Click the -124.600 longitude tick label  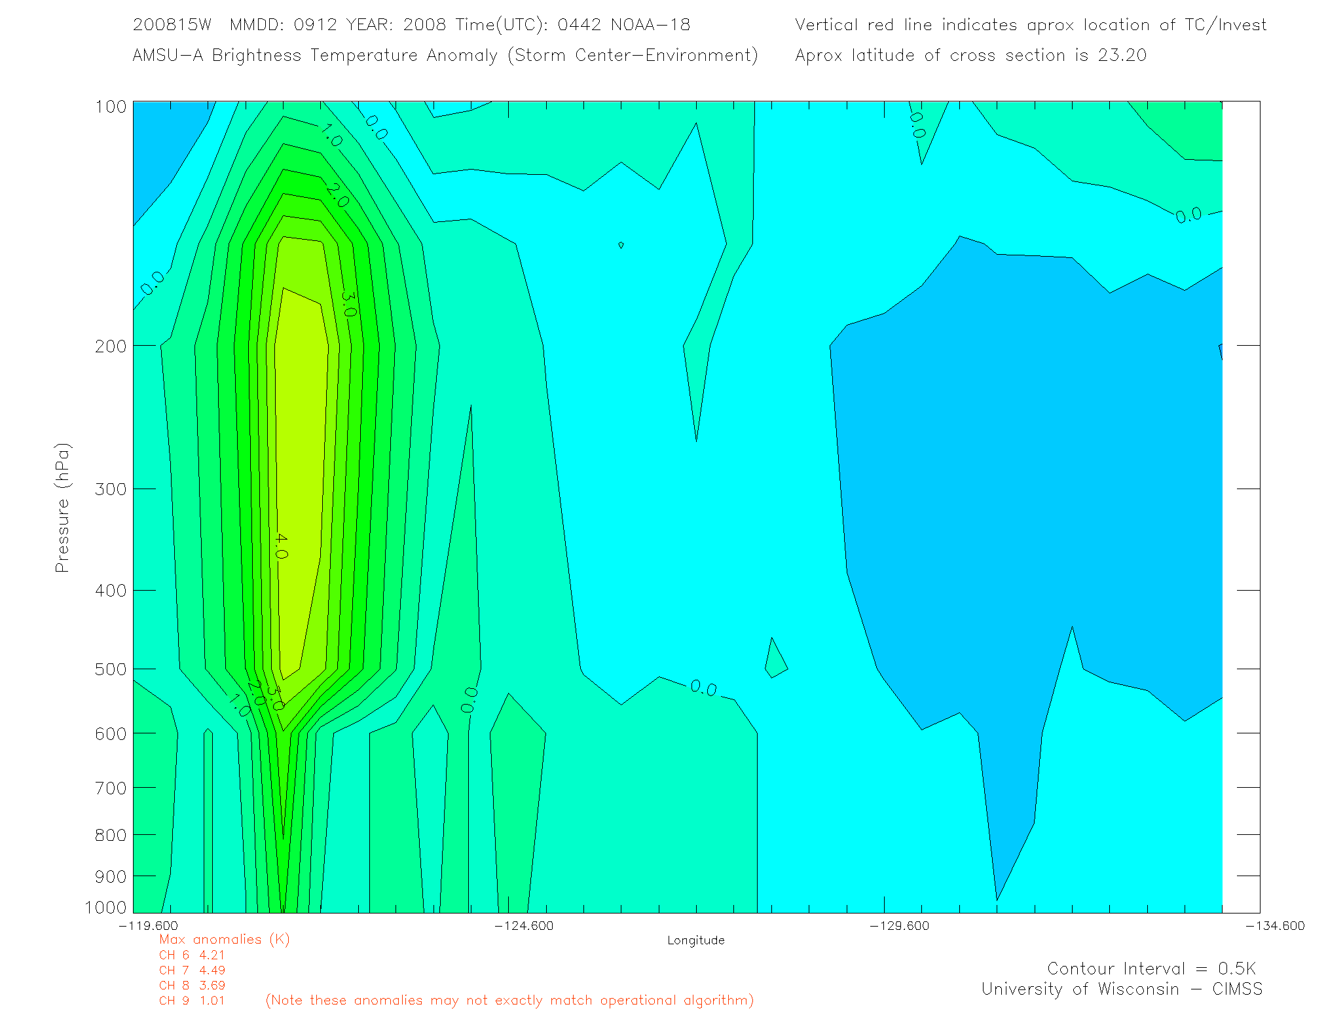pyautogui.click(x=524, y=925)
